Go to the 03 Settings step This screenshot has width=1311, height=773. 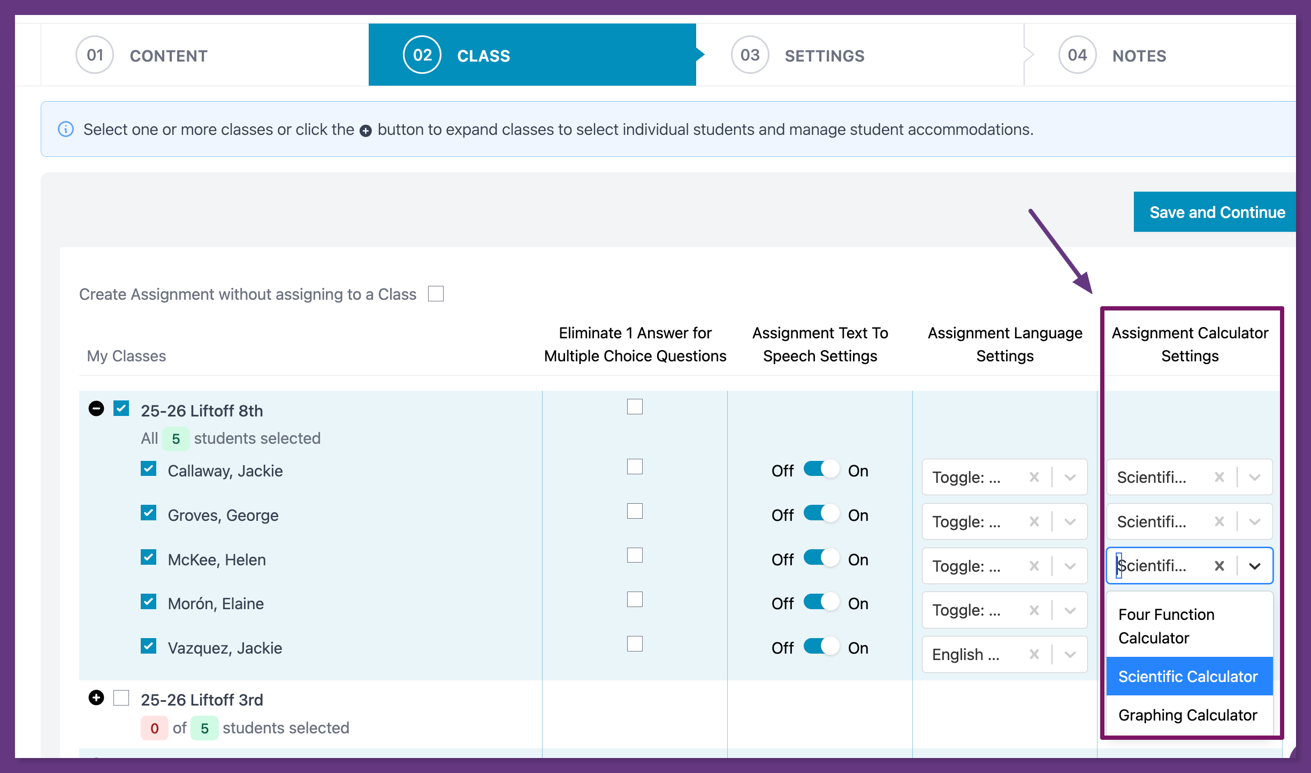(824, 56)
